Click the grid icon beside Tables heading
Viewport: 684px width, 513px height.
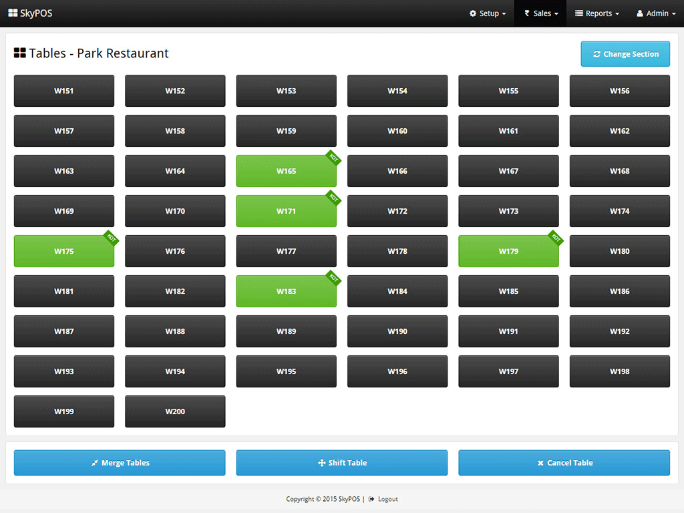tap(19, 53)
